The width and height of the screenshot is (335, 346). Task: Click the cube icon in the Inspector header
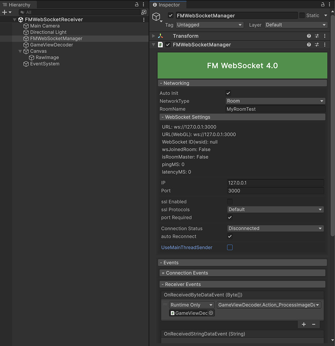pos(156,15)
